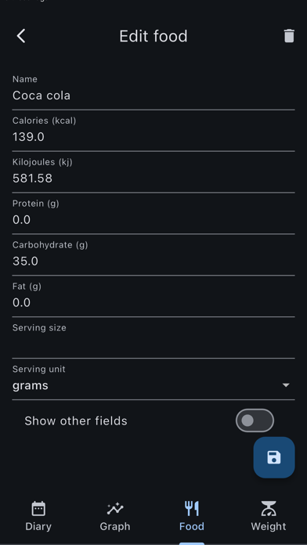Expand the Serving unit dropdown arrow
307x545 pixels.
point(286,385)
